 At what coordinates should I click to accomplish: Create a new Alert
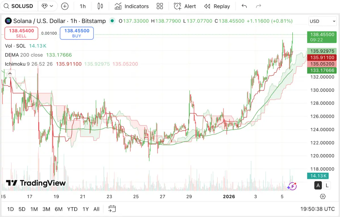184,6
